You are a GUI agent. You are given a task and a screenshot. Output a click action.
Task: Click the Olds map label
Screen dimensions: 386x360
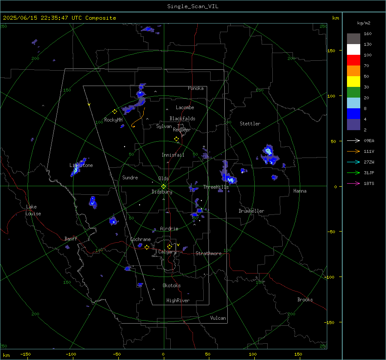[x=163, y=179]
